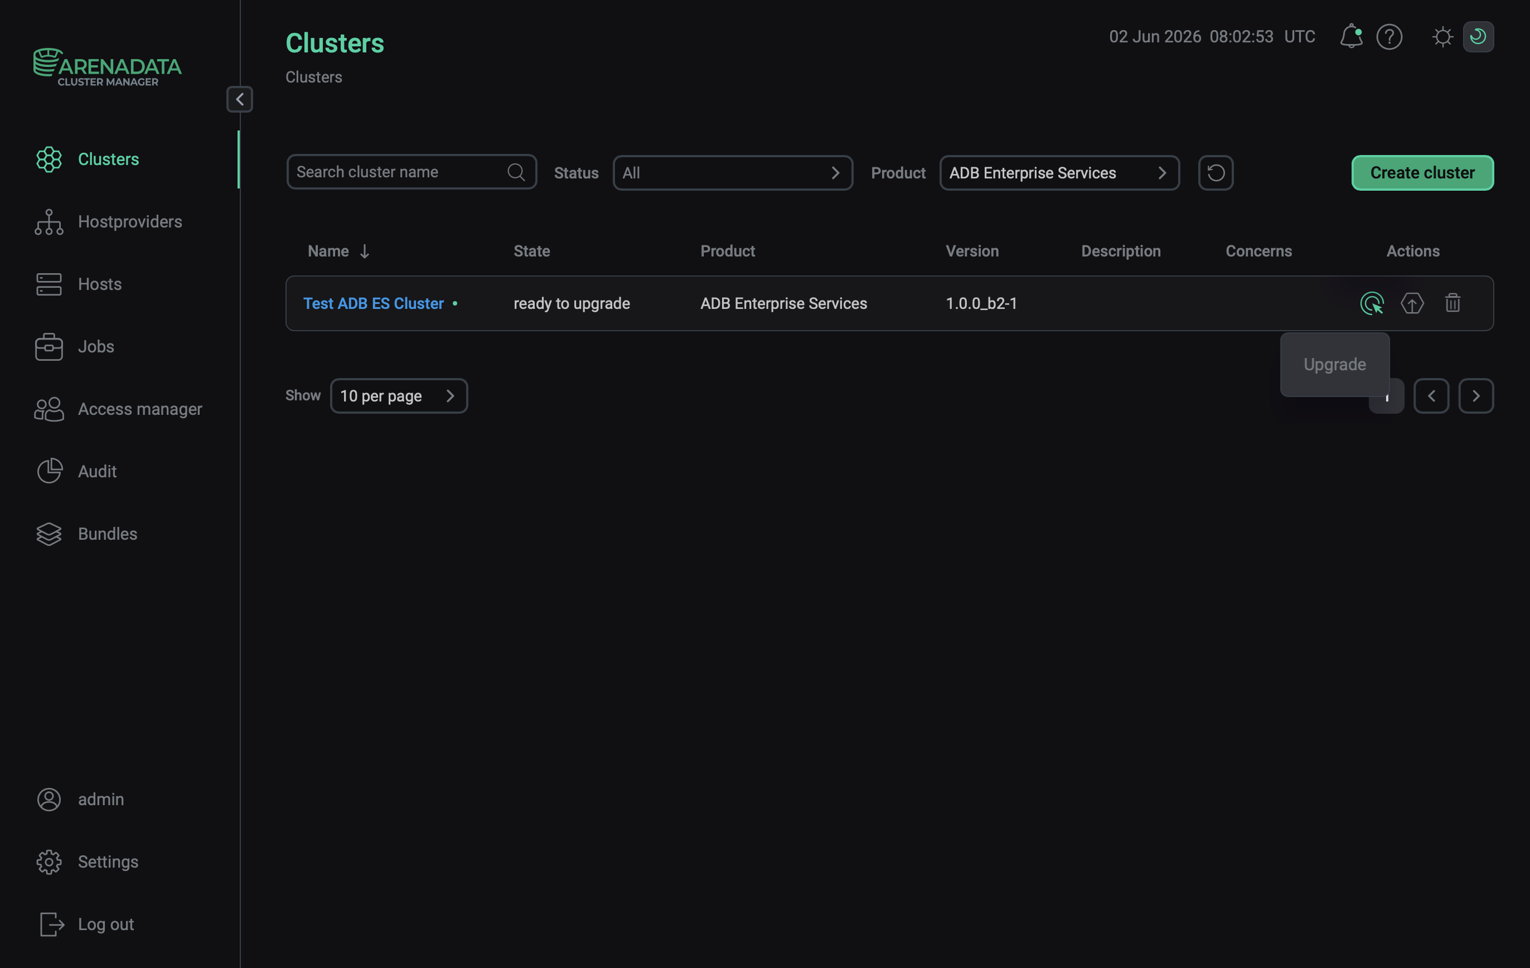Click the Clusters flower icon

49,159
